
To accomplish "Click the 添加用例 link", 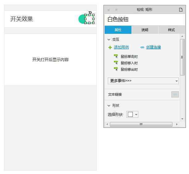I will (x=121, y=47).
